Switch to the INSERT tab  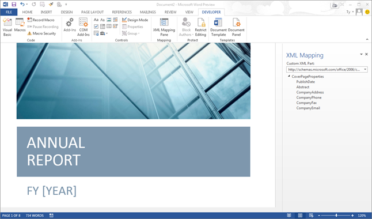coord(46,12)
